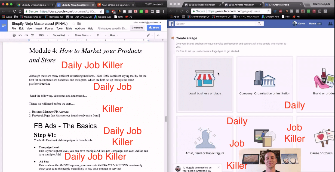Dismiss the TJ Nuguid comment notification
Screen dimensions: 335x172
[x=218, y=168]
